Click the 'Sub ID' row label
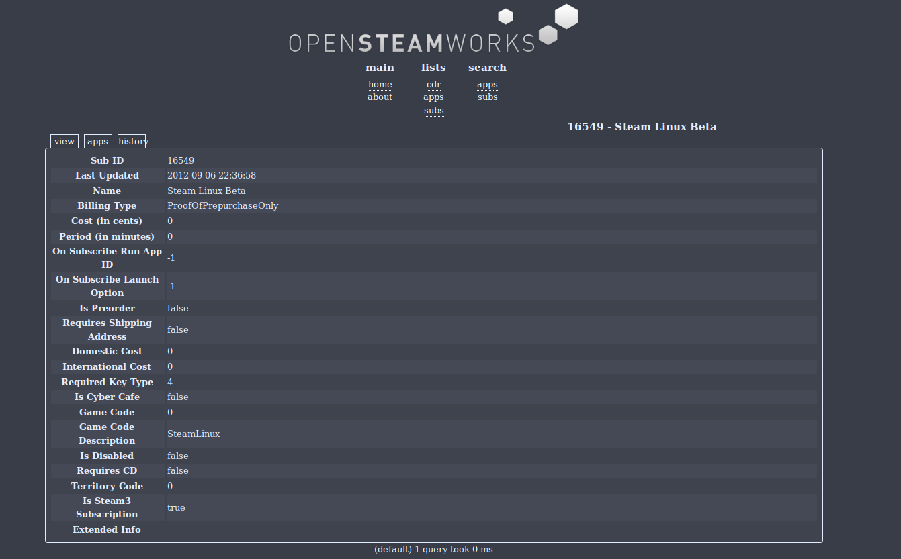Screen dimensions: 901x559 108,160
